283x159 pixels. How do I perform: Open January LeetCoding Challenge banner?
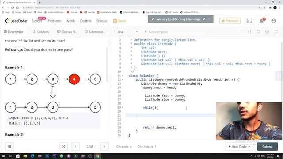(178, 19)
